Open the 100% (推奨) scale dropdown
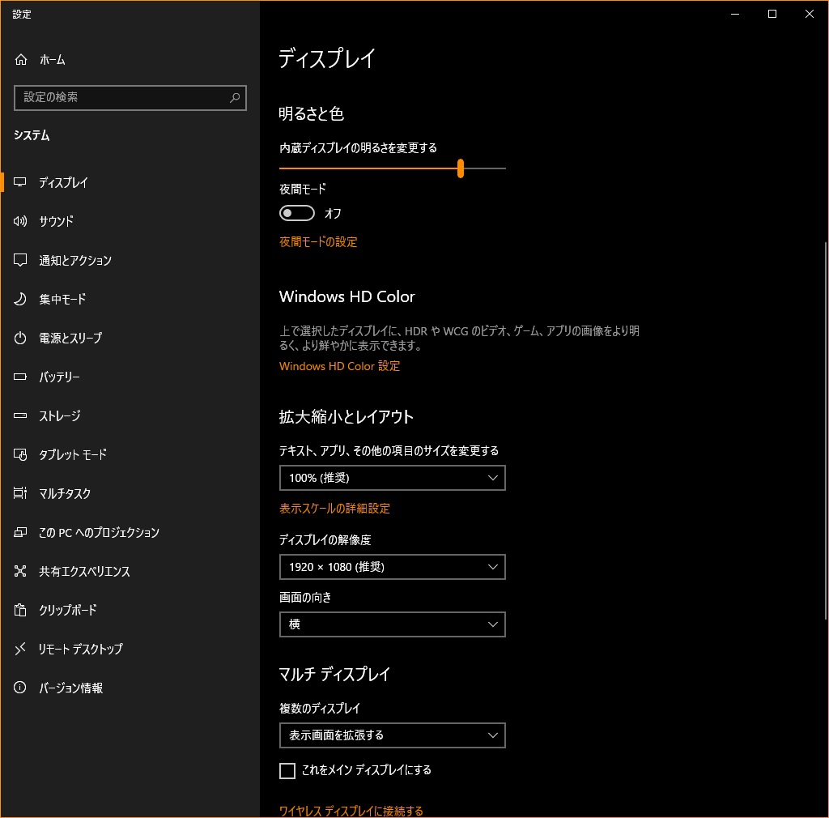Image resolution: width=829 pixels, height=818 pixels. pyautogui.click(x=392, y=478)
